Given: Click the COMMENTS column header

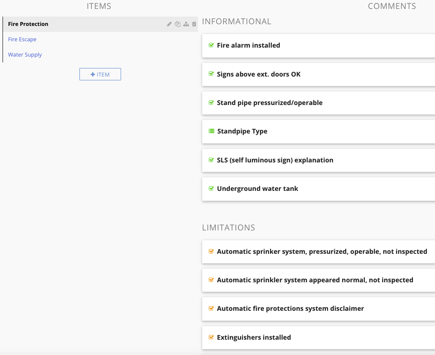Looking at the screenshot, I should click(392, 6).
